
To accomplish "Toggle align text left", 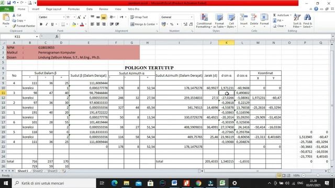I will 92,25.
